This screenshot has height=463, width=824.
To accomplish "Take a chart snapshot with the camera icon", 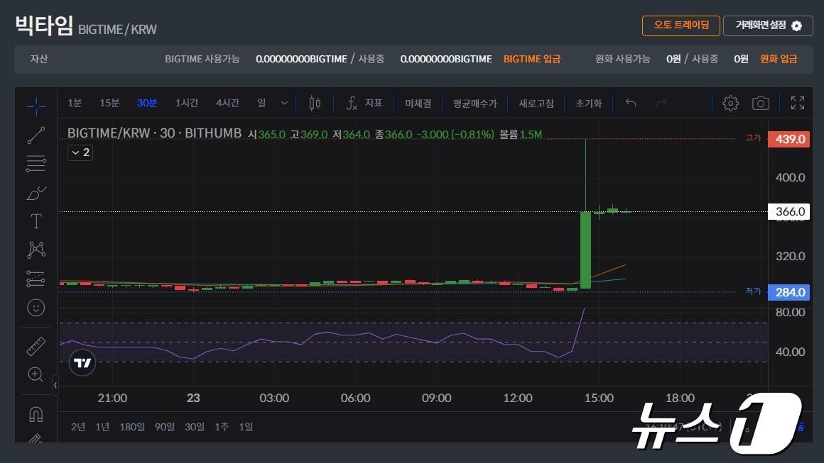I will (x=761, y=103).
